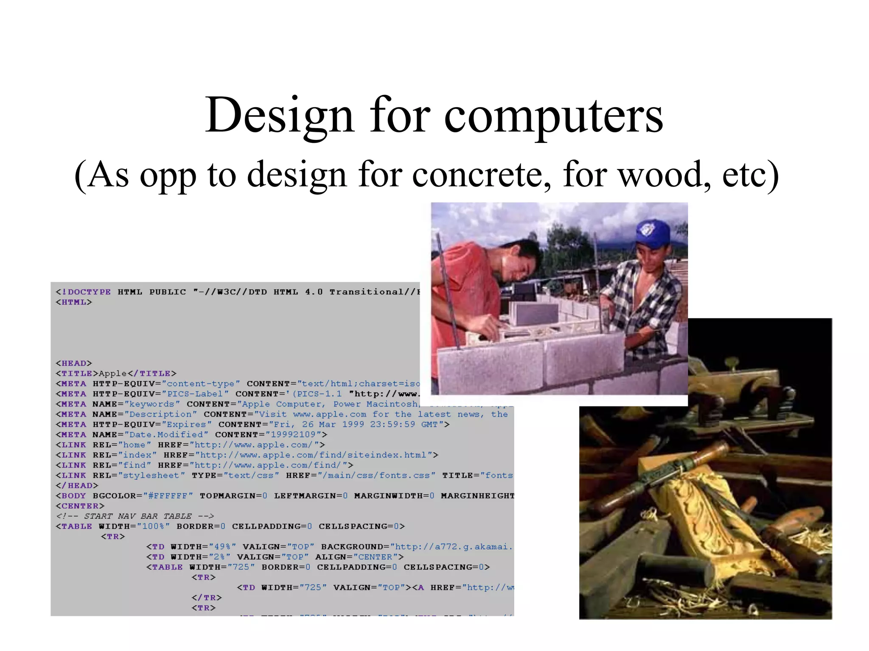Click the LINK REL="index" siteindex.html line
This screenshot has height=651, width=869.
coord(247,455)
